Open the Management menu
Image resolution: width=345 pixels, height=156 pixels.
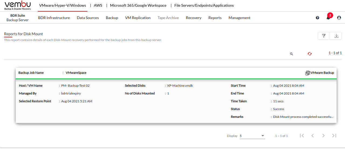240,18
